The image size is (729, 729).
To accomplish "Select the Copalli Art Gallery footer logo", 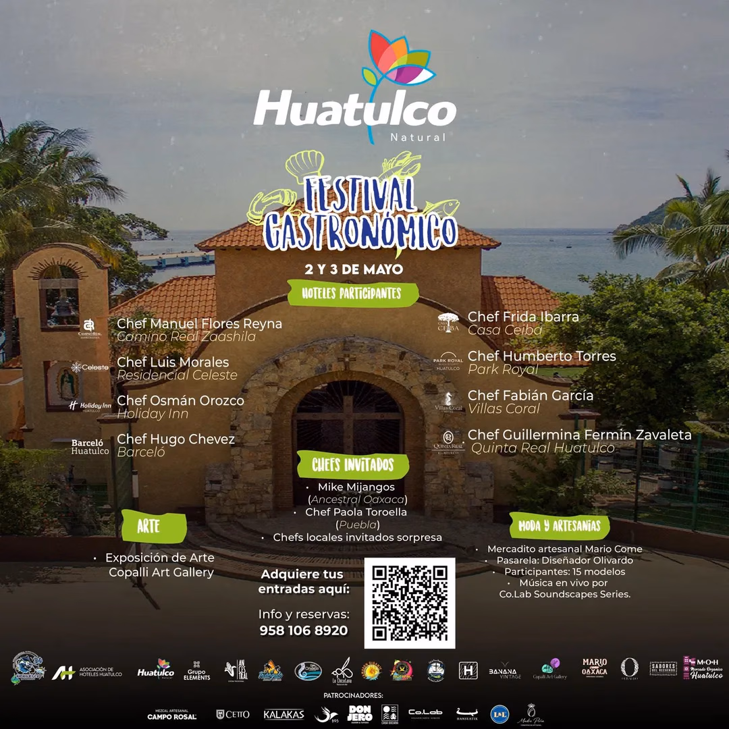I will (x=550, y=669).
